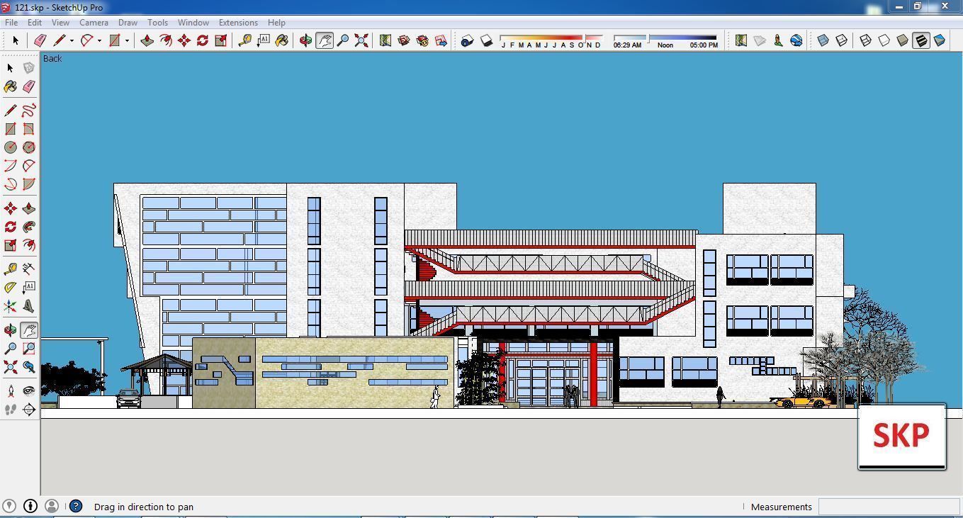Viewport: 963px width, 518px height.
Task: Open the Extensions menu
Action: (238, 22)
